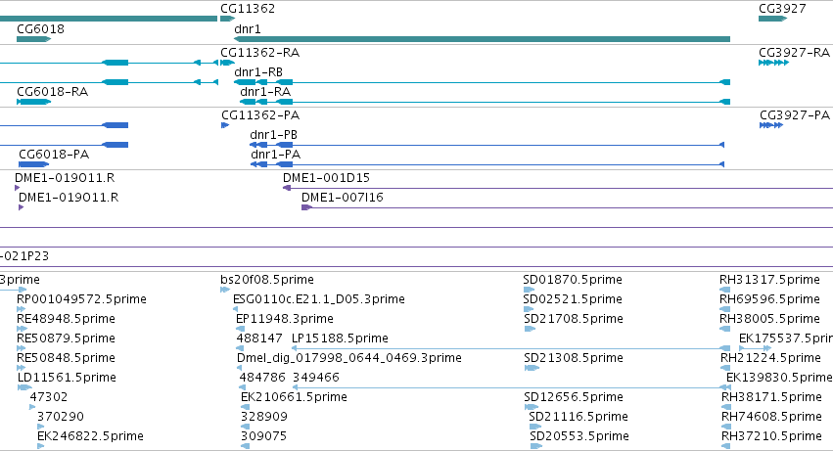Click the EK210661.5prime EST label
The image size is (833, 451).
click(x=294, y=397)
